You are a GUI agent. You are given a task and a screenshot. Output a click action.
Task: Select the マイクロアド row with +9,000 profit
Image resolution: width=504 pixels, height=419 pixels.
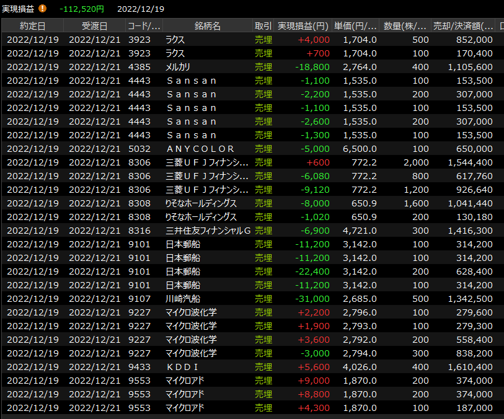[207, 381]
